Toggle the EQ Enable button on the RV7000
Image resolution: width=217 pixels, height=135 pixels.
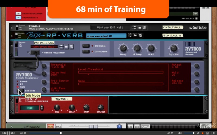pos(86,46)
